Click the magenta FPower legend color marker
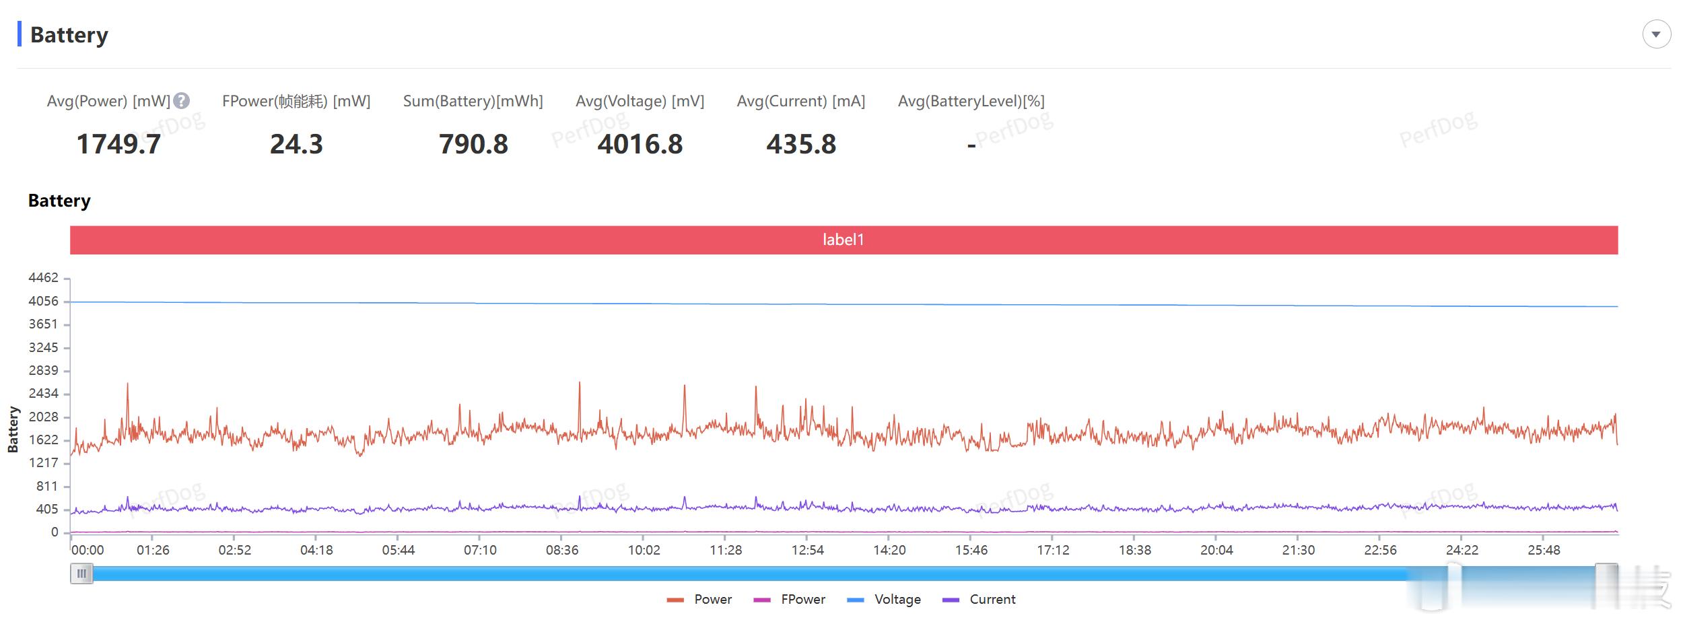 761,600
